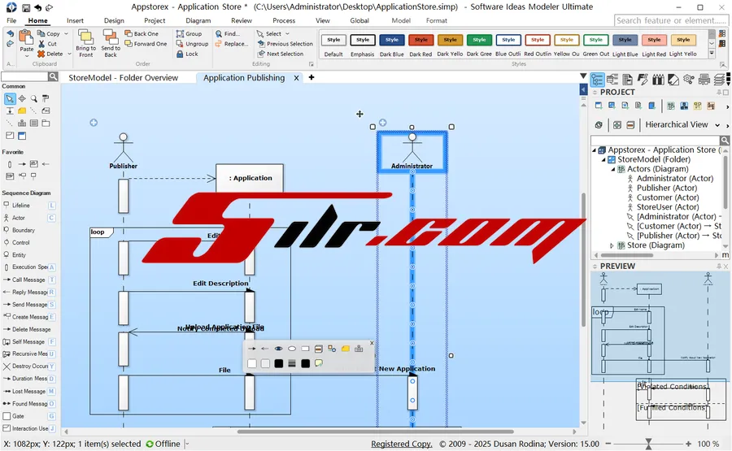Open the Hierarchical View dropdown
The image size is (732, 451).
[x=717, y=125]
